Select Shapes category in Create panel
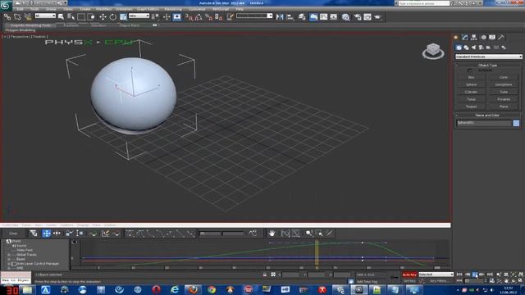Viewport: 525px width, 295px height. [x=466, y=48]
